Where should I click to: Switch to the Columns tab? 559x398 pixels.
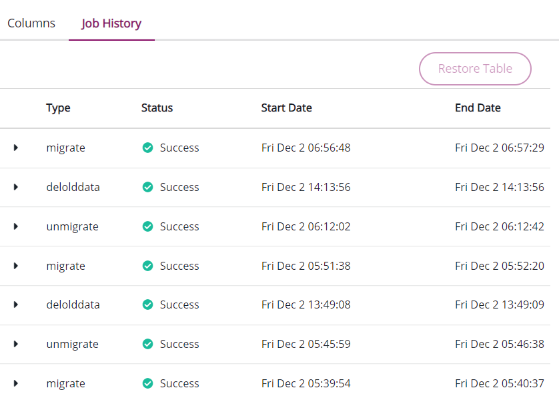pos(31,23)
